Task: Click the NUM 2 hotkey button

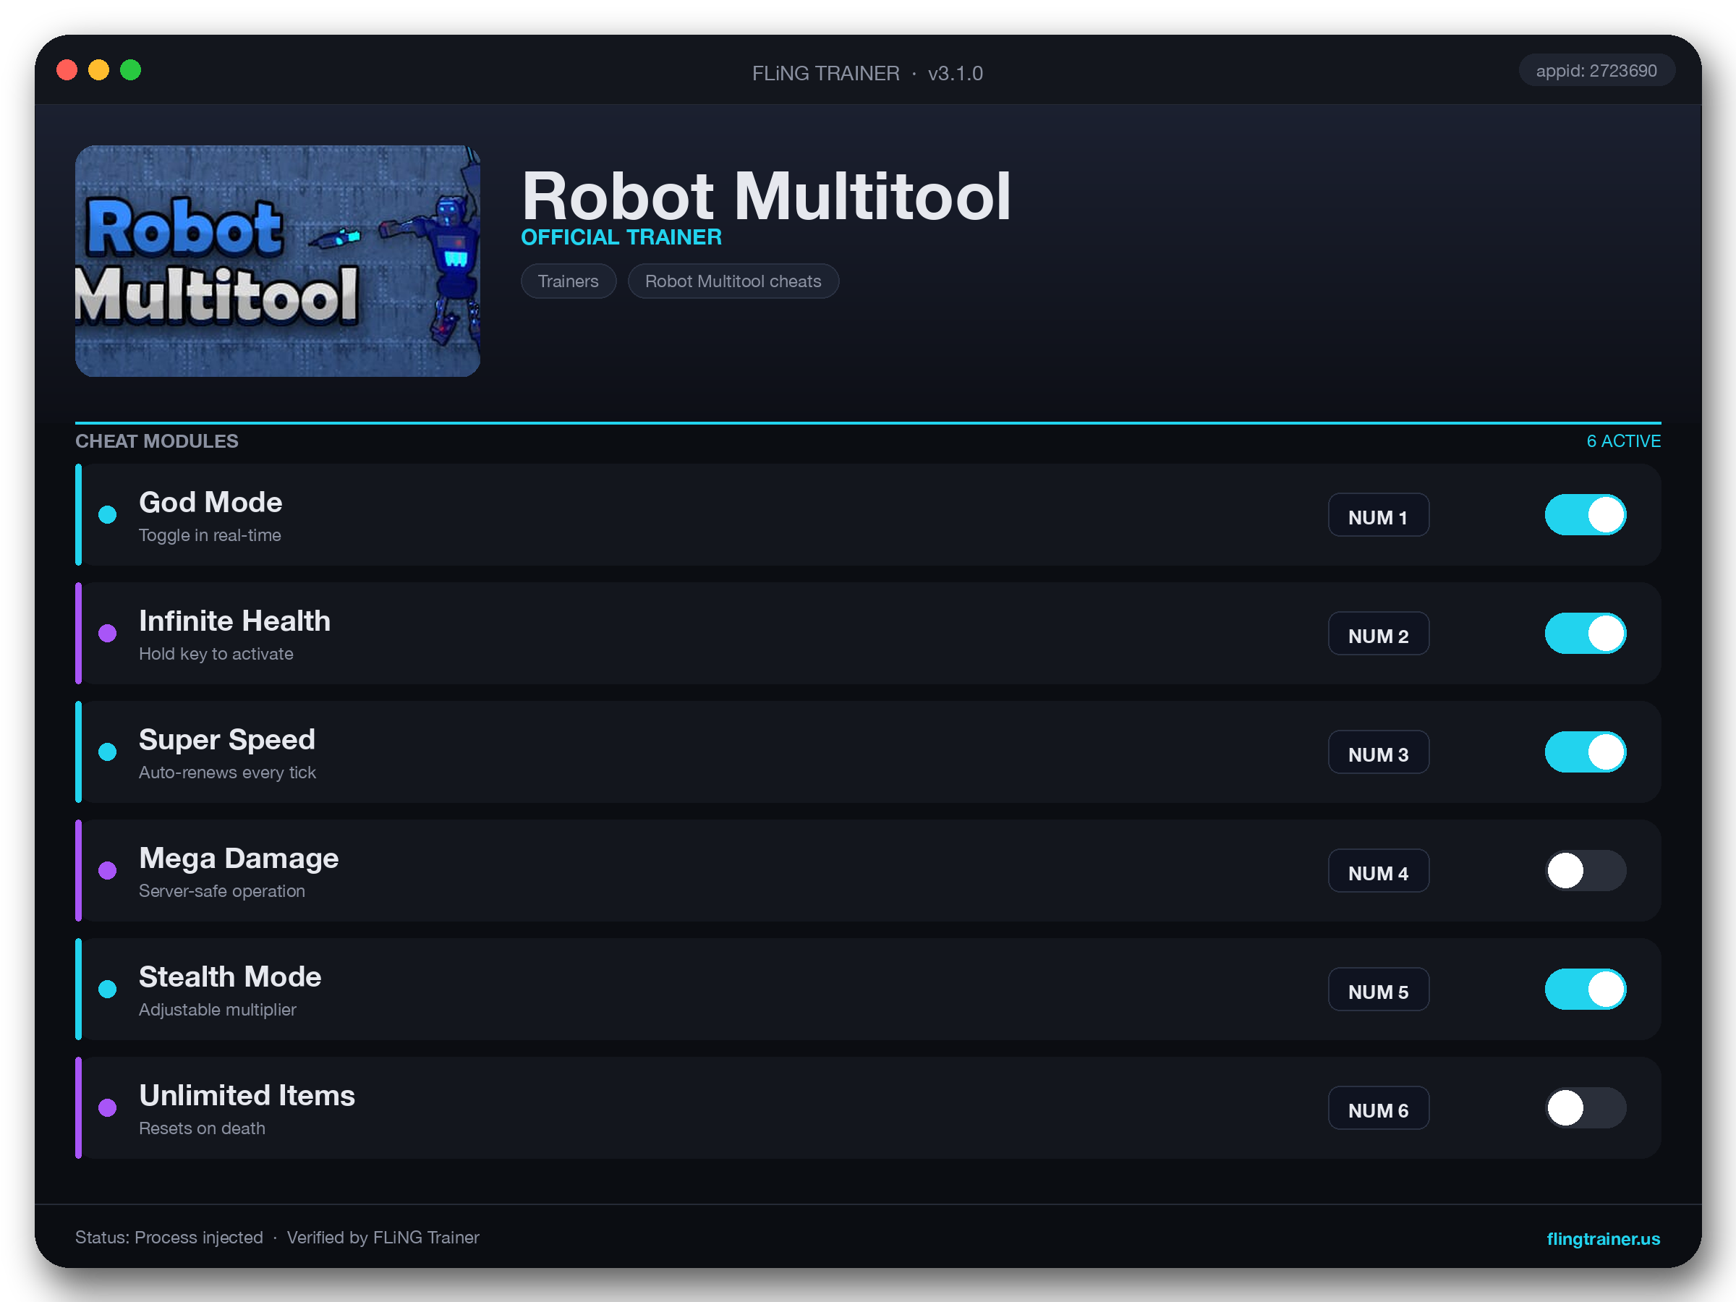Action: [1378, 634]
